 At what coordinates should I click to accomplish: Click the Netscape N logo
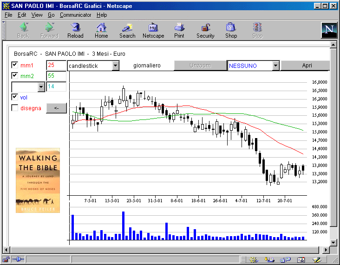pos(329,30)
